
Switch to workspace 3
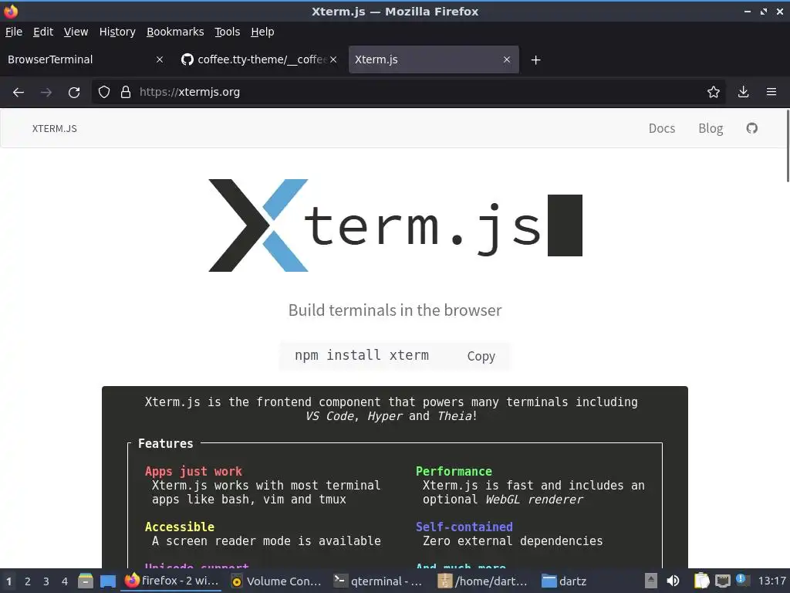pos(46,581)
